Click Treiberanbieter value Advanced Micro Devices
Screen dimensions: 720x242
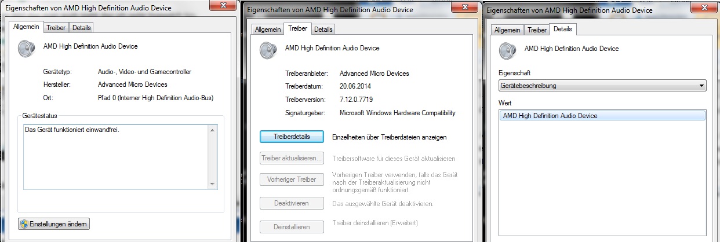point(374,74)
